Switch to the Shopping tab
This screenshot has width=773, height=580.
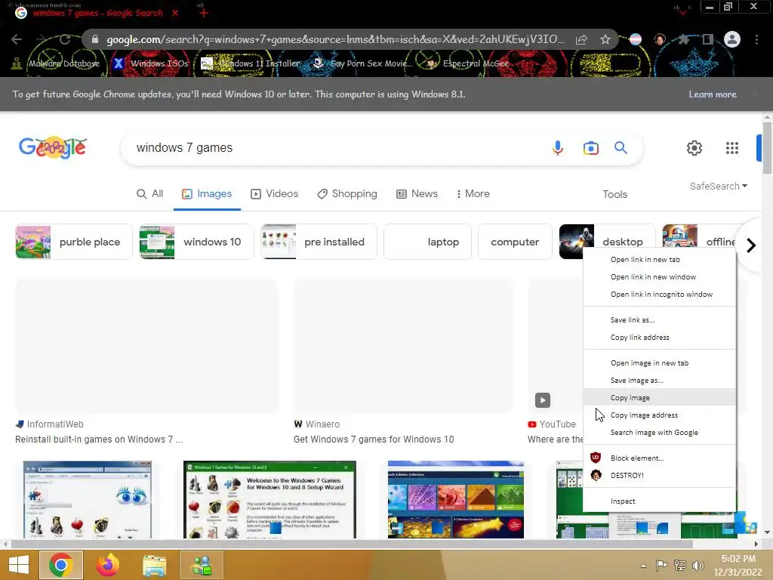pos(347,194)
